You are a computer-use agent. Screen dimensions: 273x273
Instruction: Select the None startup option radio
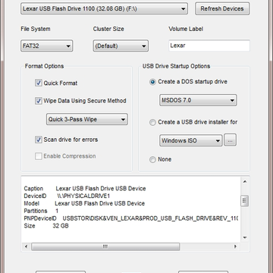(x=152, y=160)
